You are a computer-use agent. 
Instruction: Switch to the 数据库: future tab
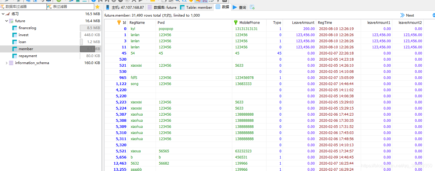[162, 7]
